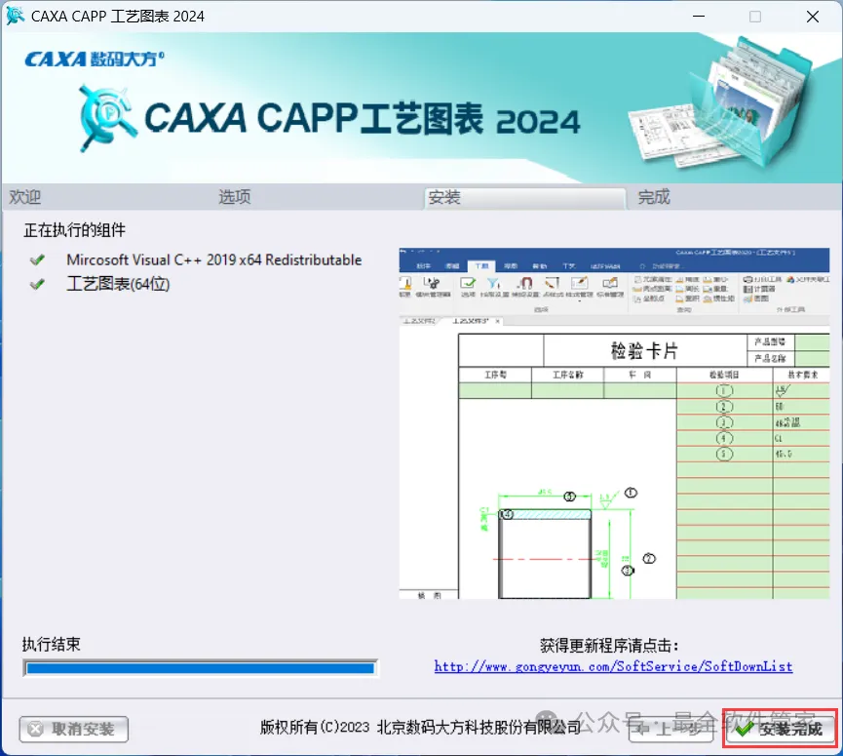Click the app icon in the title bar
The height and width of the screenshot is (756, 843).
15,16
